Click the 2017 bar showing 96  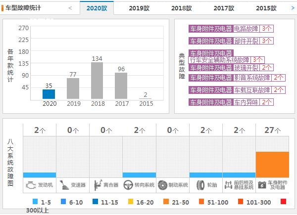tap(121, 86)
